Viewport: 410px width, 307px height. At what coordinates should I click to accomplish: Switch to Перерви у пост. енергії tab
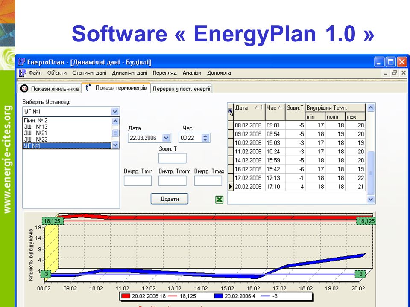(x=181, y=89)
